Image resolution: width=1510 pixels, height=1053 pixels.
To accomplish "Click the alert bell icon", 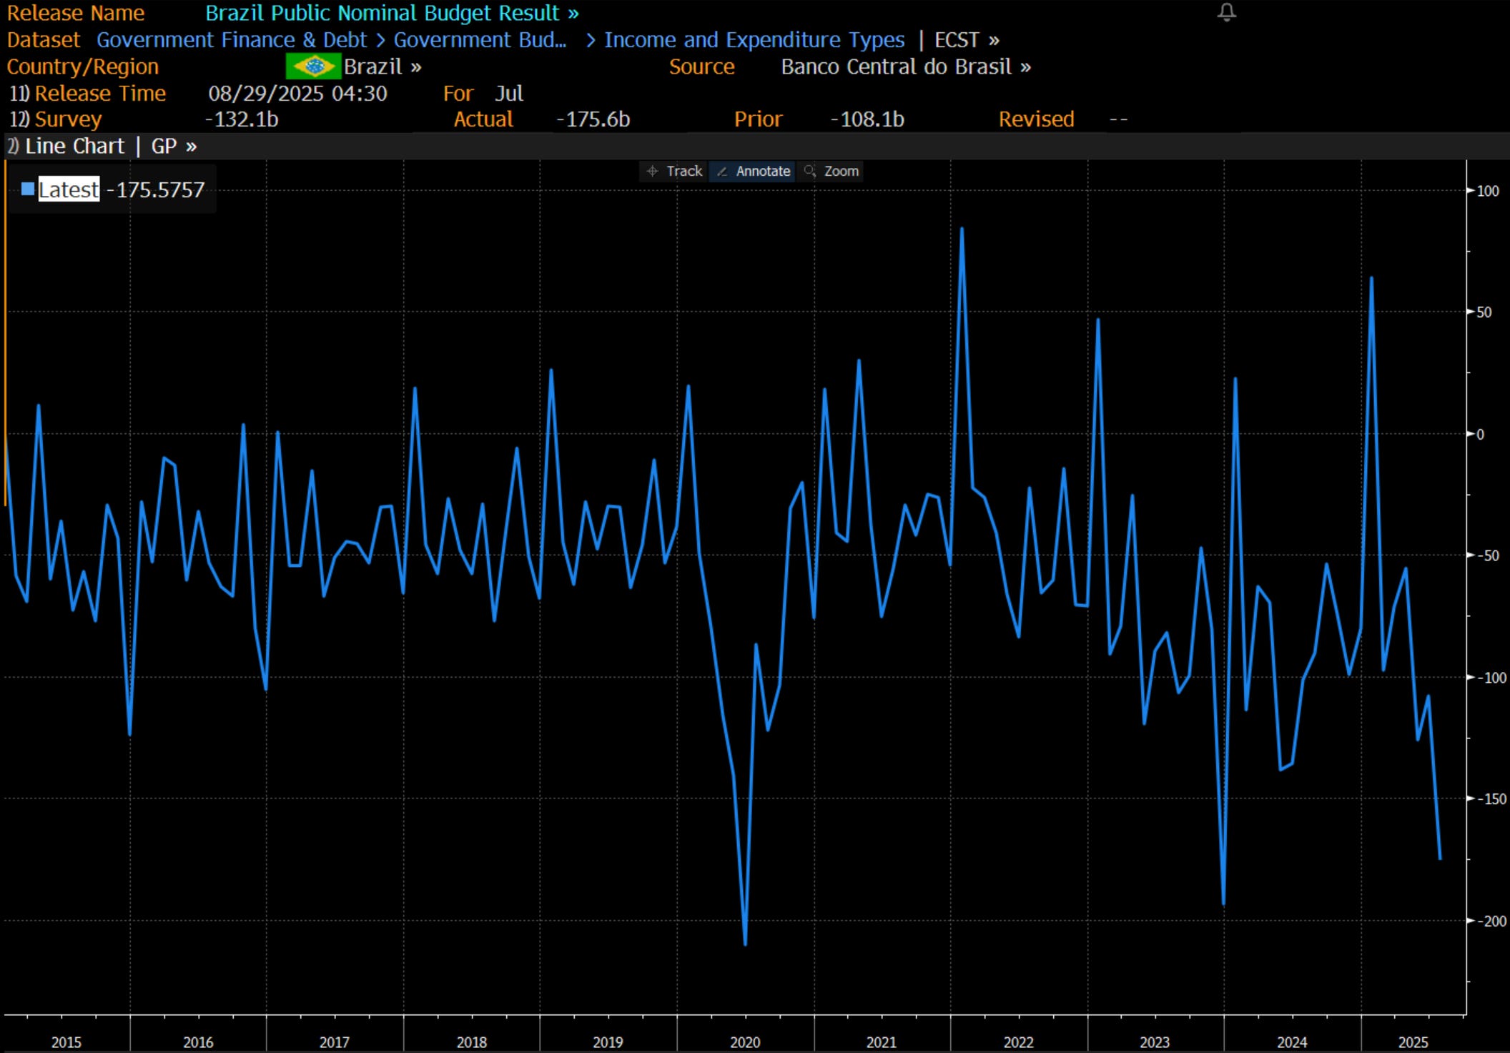I will pos(1226,12).
